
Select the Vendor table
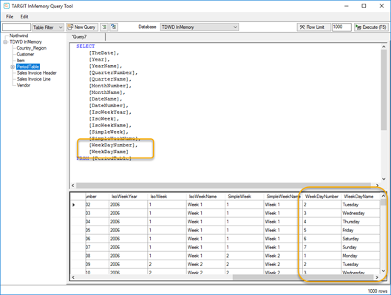coord(24,85)
